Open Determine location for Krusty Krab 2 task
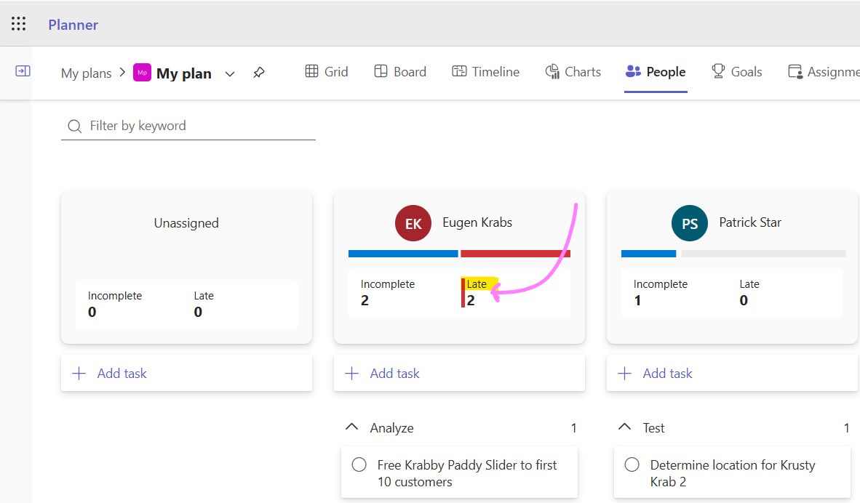860x503 pixels. pyautogui.click(x=733, y=473)
